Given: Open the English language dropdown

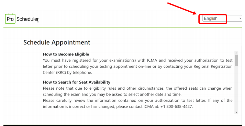Looking at the screenshot, I should tap(222, 18).
